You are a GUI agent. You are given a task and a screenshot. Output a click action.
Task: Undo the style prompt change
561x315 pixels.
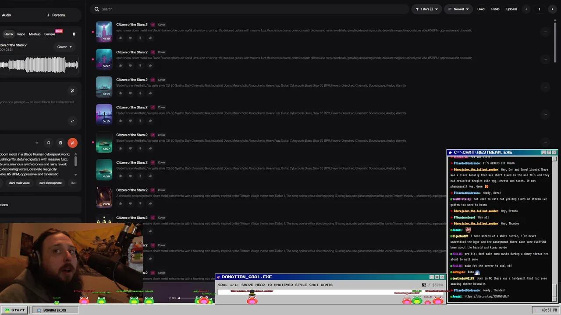pyautogui.click(x=37, y=143)
